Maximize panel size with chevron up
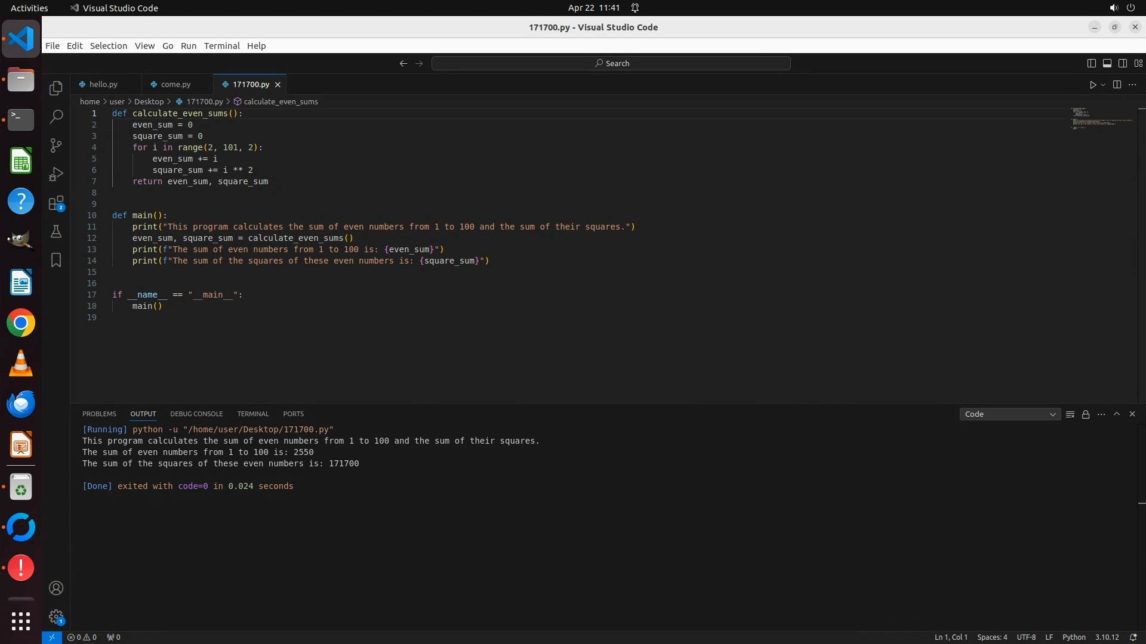The width and height of the screenshot is (1146, 644). [x=1117, y=414]
